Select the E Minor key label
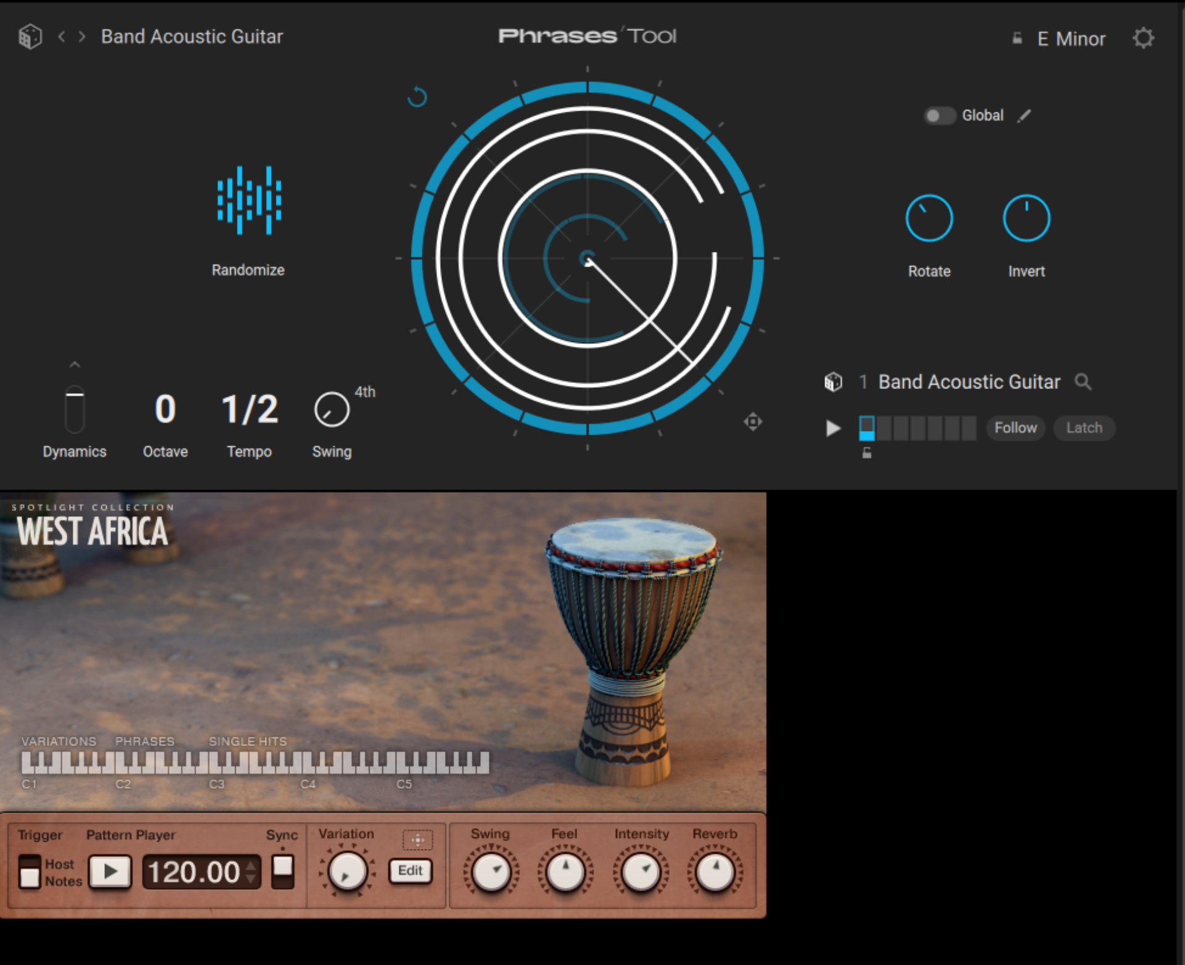This screenshot has height=965, width=1185. point(1071,38)
